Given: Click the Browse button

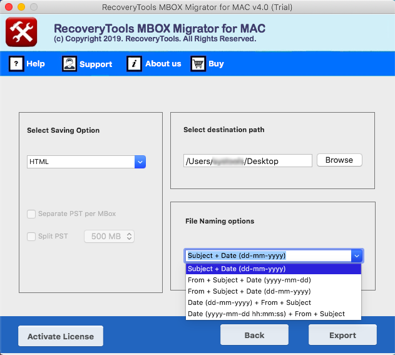Looking at the screenshot, I should point(339,160).
